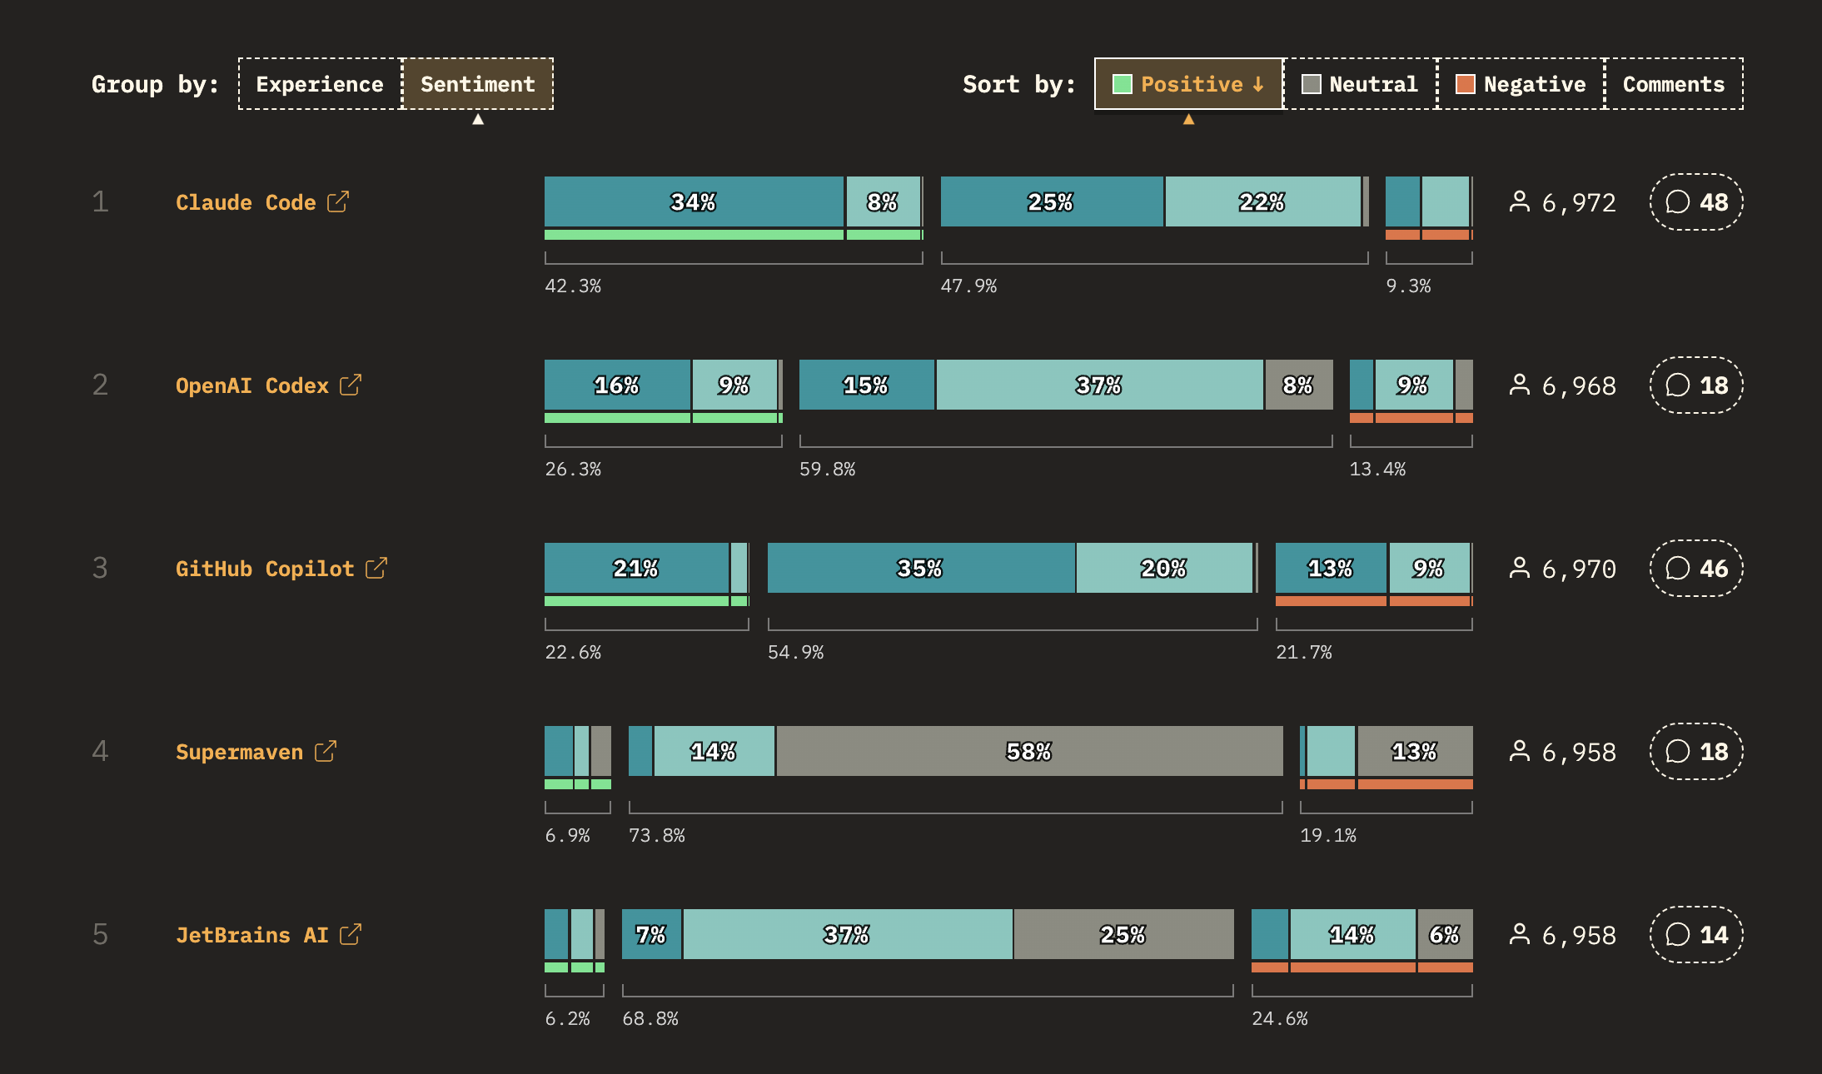Click orange Negative color swatch
The width and height of the screenshot is (1822, 1074).
coord(1465,84)
